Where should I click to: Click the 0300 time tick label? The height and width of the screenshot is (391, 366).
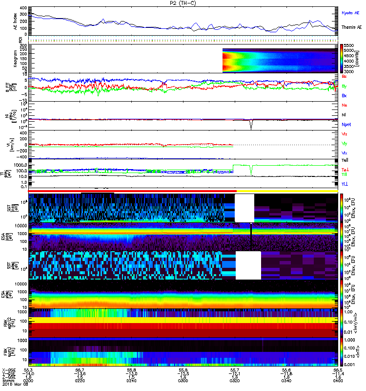pos(183,381)
